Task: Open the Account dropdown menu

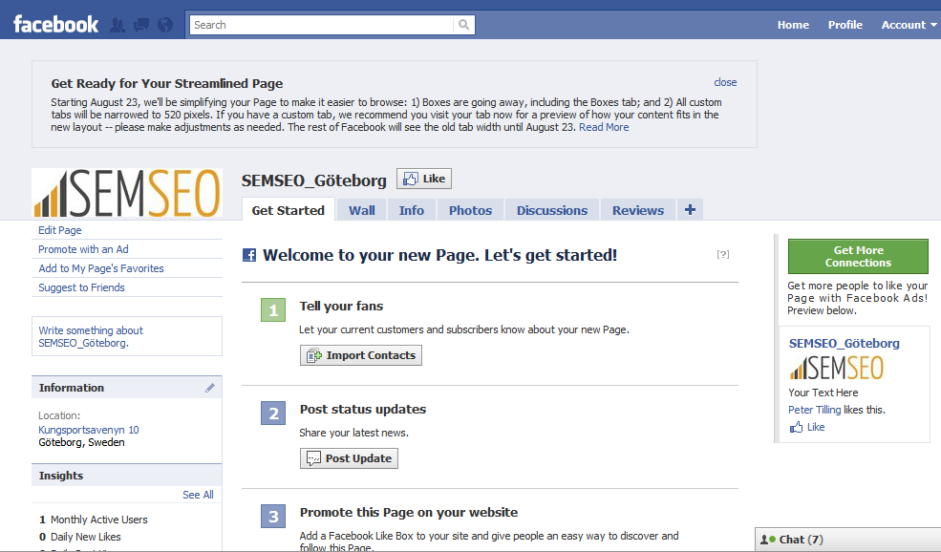Action: [909, 25]
